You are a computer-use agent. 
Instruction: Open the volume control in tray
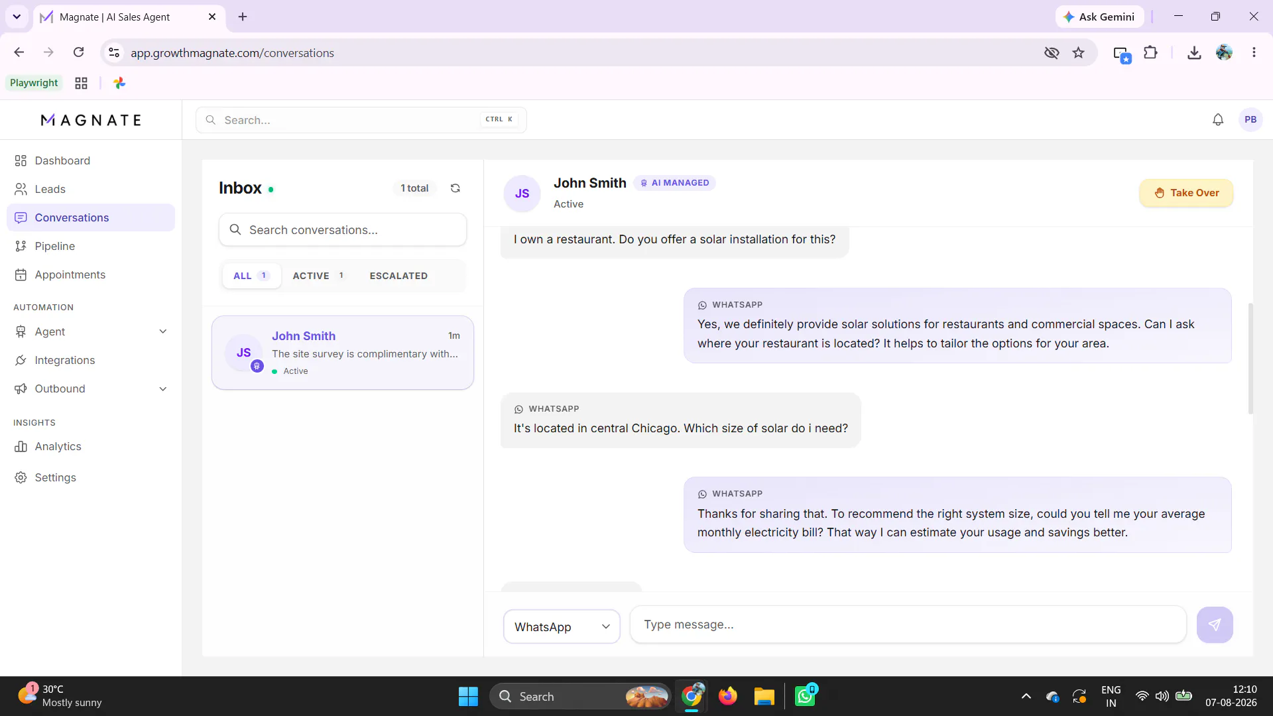pyautogui.click(x=1162, y=696)
